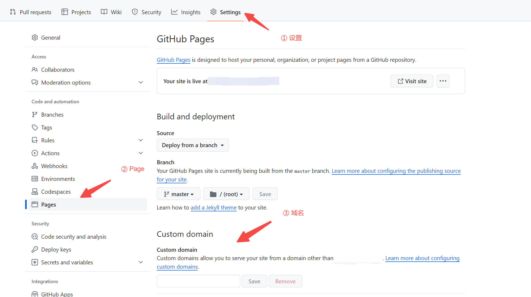Click the Security shield icon
The image size is (531, 297).
pyautogui.click(x=135, y=12)
